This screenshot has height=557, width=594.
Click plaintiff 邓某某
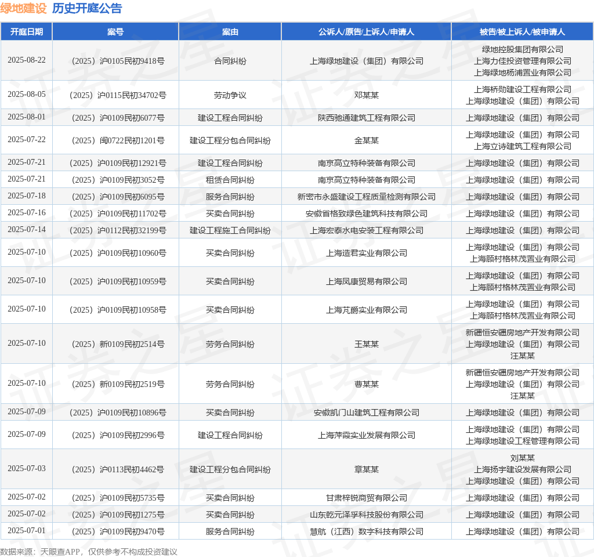click(367, 95)
